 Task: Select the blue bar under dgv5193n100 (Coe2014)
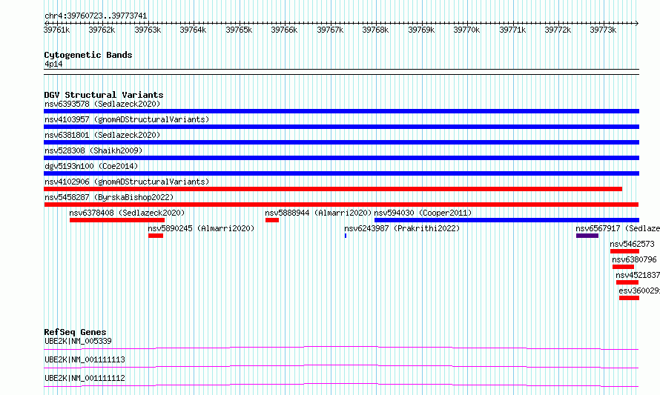coord(341,173)
